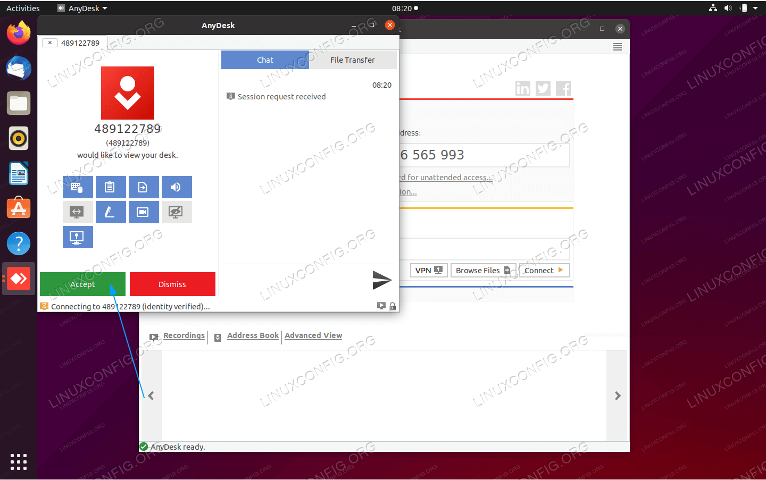Open Thunderbird mail from the dock
766x480 pixels.
[19, 69]
